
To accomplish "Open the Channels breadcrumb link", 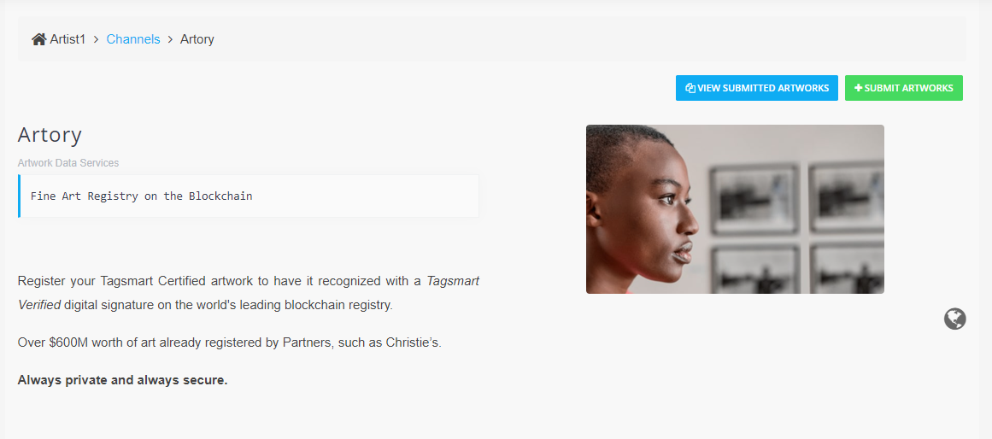I will coord(132,39).
